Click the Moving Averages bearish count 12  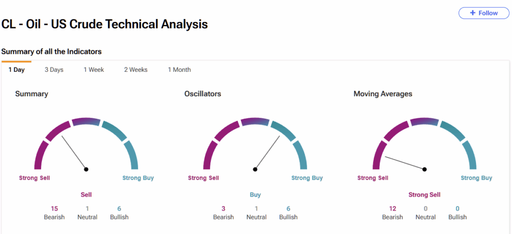tap(392, 209)
